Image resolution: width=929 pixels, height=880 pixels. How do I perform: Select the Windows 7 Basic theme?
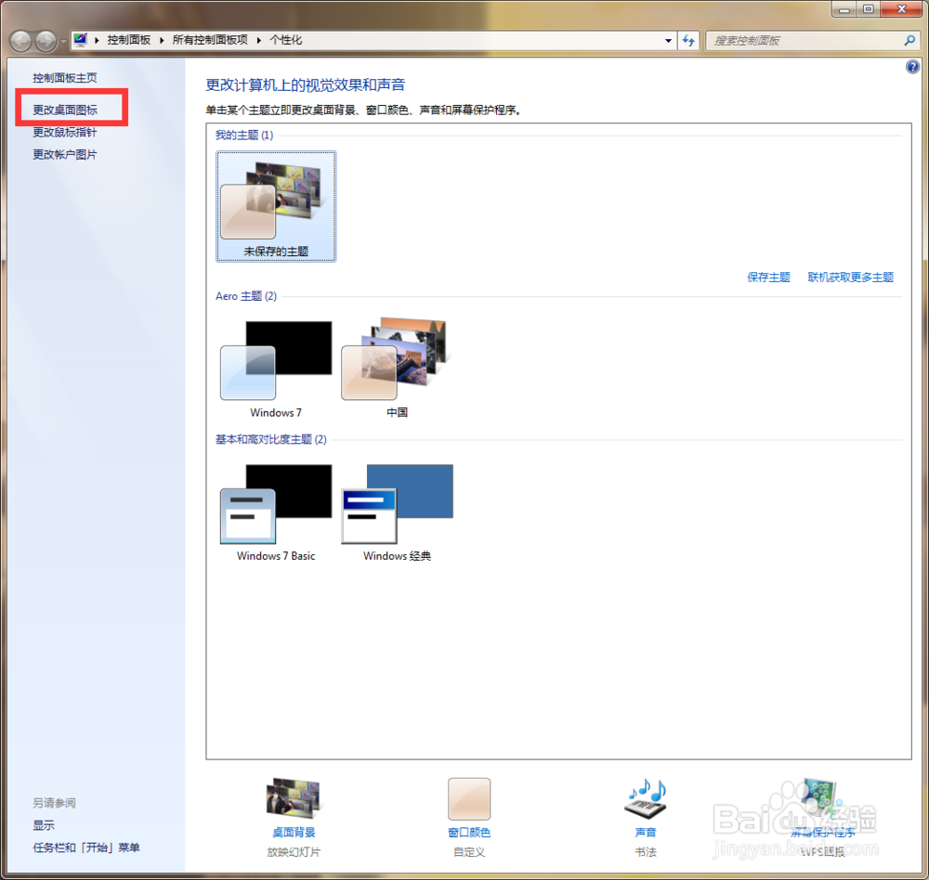click(276, 511)
